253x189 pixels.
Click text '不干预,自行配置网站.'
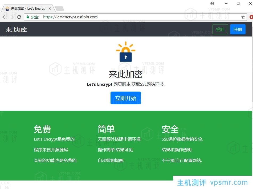tap(182, 161)
